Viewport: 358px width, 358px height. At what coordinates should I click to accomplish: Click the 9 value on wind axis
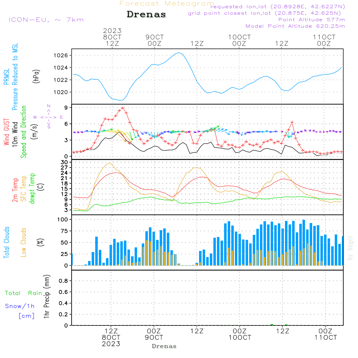coord(66,107)
